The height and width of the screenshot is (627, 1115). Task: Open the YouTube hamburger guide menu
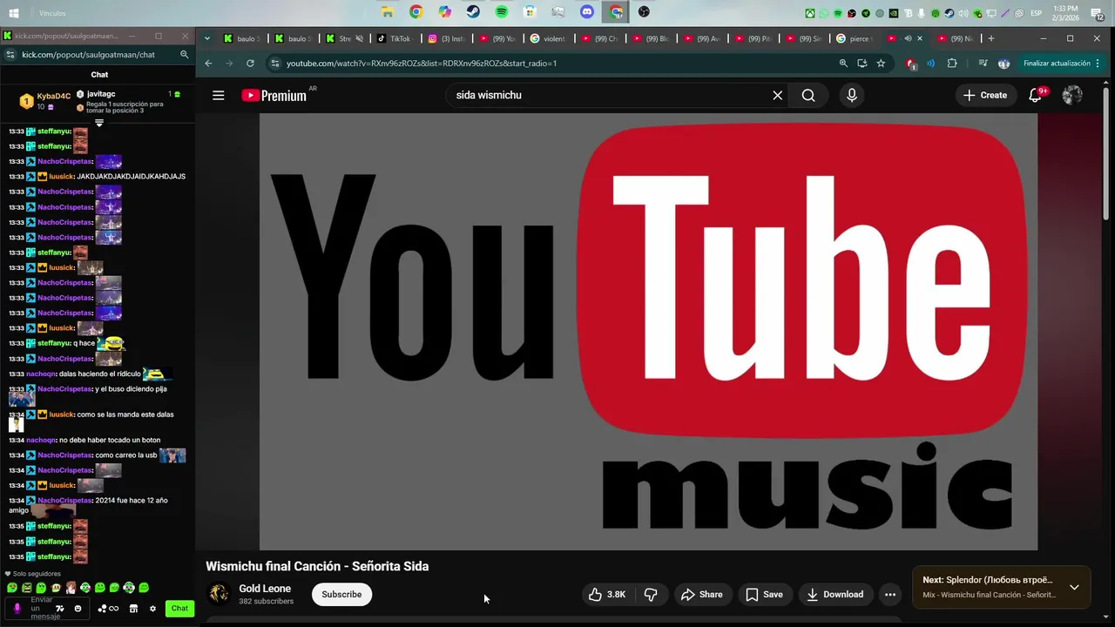[219, 96]
